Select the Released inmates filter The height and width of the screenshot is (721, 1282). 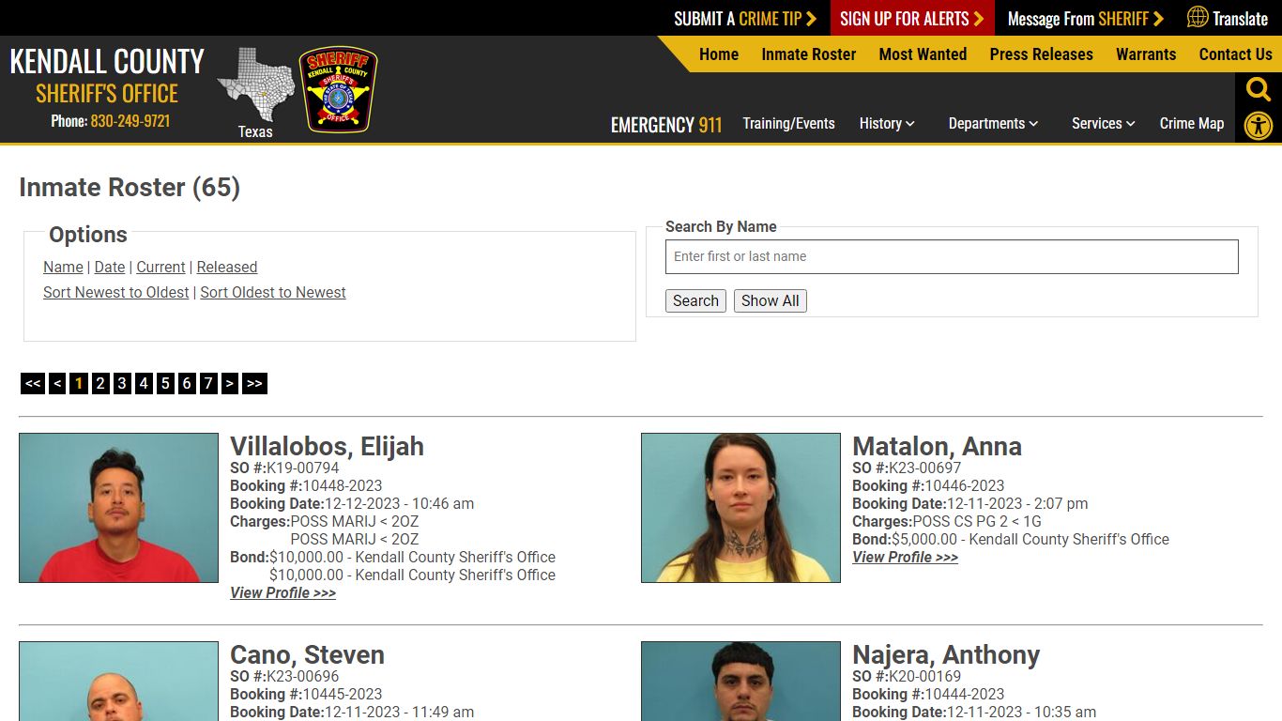click(226, 267)
